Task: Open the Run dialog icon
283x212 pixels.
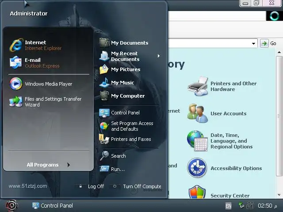Action: click(104, 169)
